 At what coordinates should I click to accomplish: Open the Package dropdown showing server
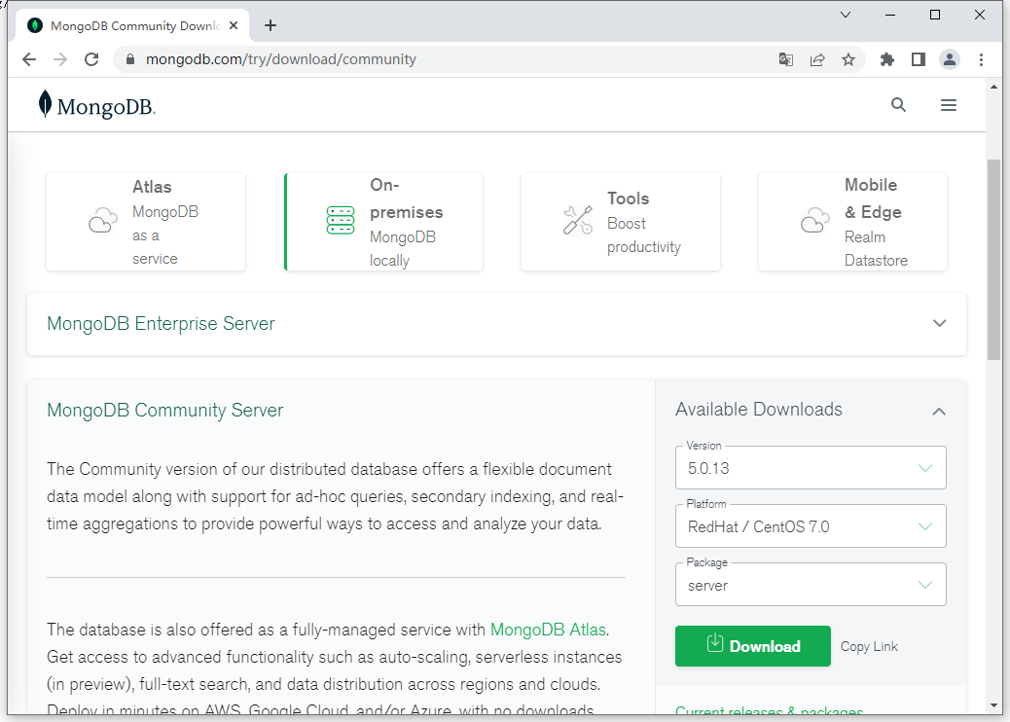[811, 585]
